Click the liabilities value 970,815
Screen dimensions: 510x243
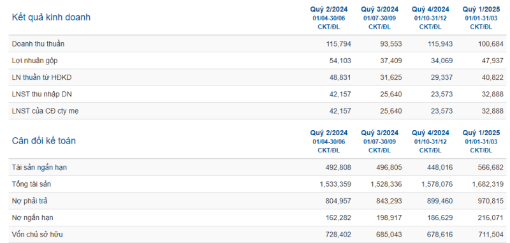[491, 201]
